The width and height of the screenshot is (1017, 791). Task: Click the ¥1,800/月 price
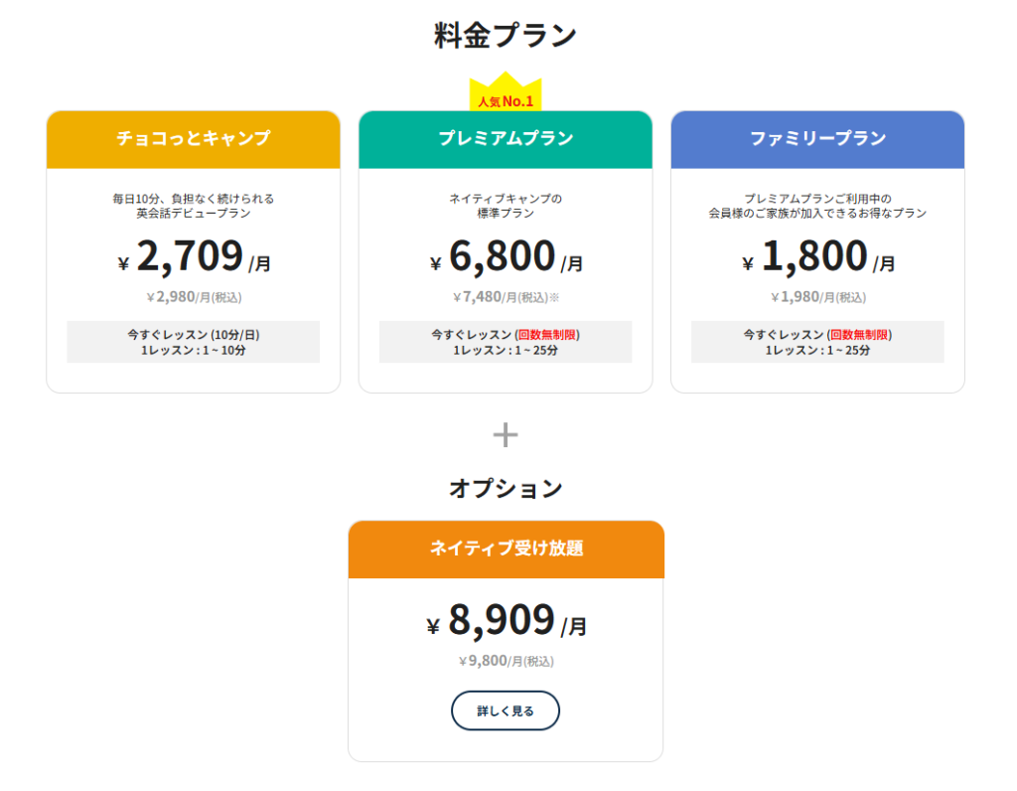tap(817, 257)
